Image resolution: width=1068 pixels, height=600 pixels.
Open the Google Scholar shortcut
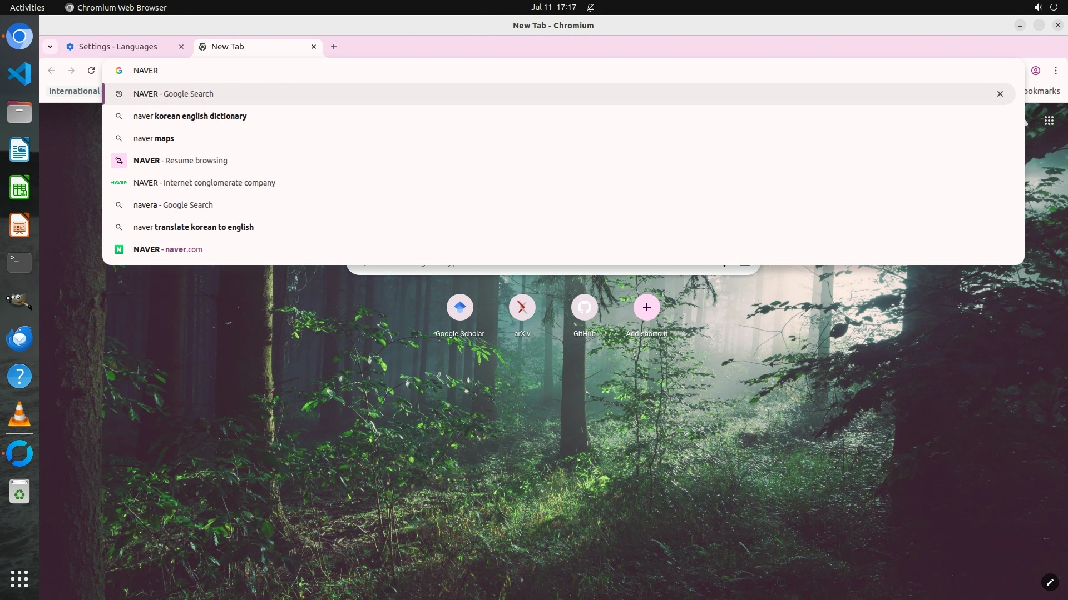pos(459,308)
